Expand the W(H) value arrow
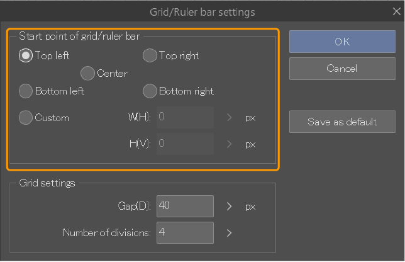405x262 pixels. tap(229, 117)
